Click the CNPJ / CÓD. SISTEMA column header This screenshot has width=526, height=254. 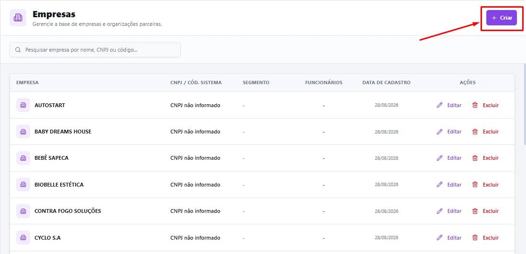click(196, 83)
